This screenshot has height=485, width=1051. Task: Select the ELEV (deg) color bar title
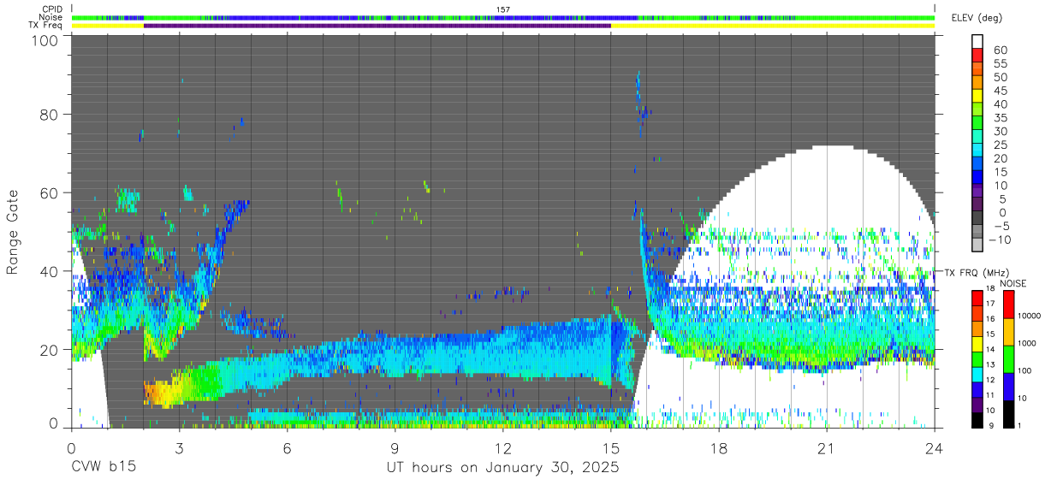click(x=977, y=18)
